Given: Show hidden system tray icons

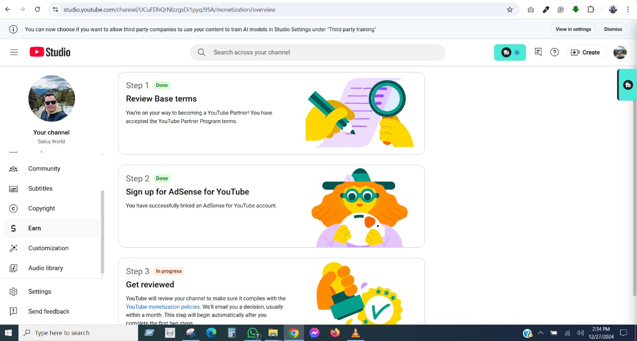Looking at the screenshot, I should (x=540, y=333).
